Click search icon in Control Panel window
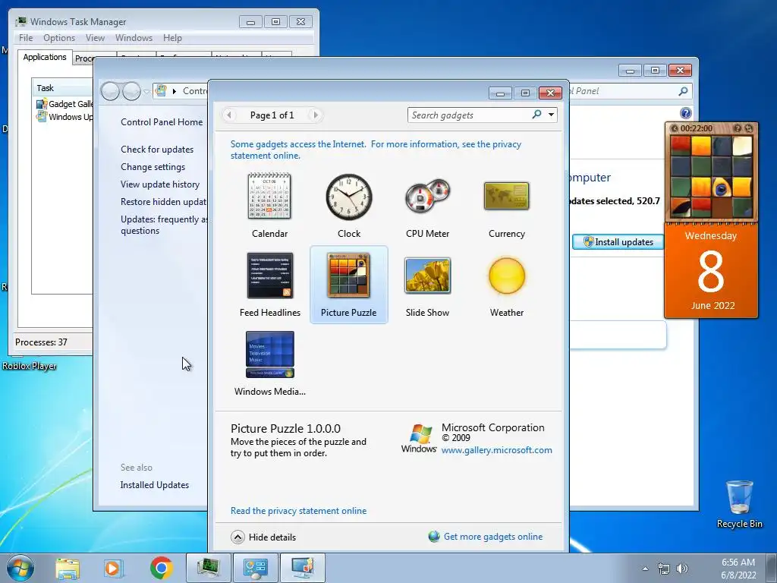The image size is (777, 583). [683, 91]
